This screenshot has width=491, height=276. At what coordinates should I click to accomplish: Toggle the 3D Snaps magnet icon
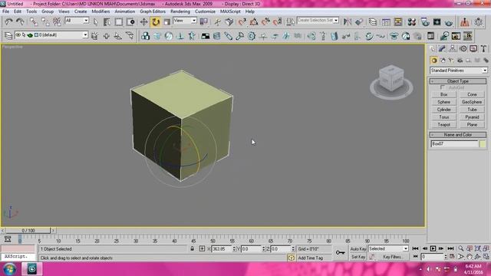coord(242,21)
